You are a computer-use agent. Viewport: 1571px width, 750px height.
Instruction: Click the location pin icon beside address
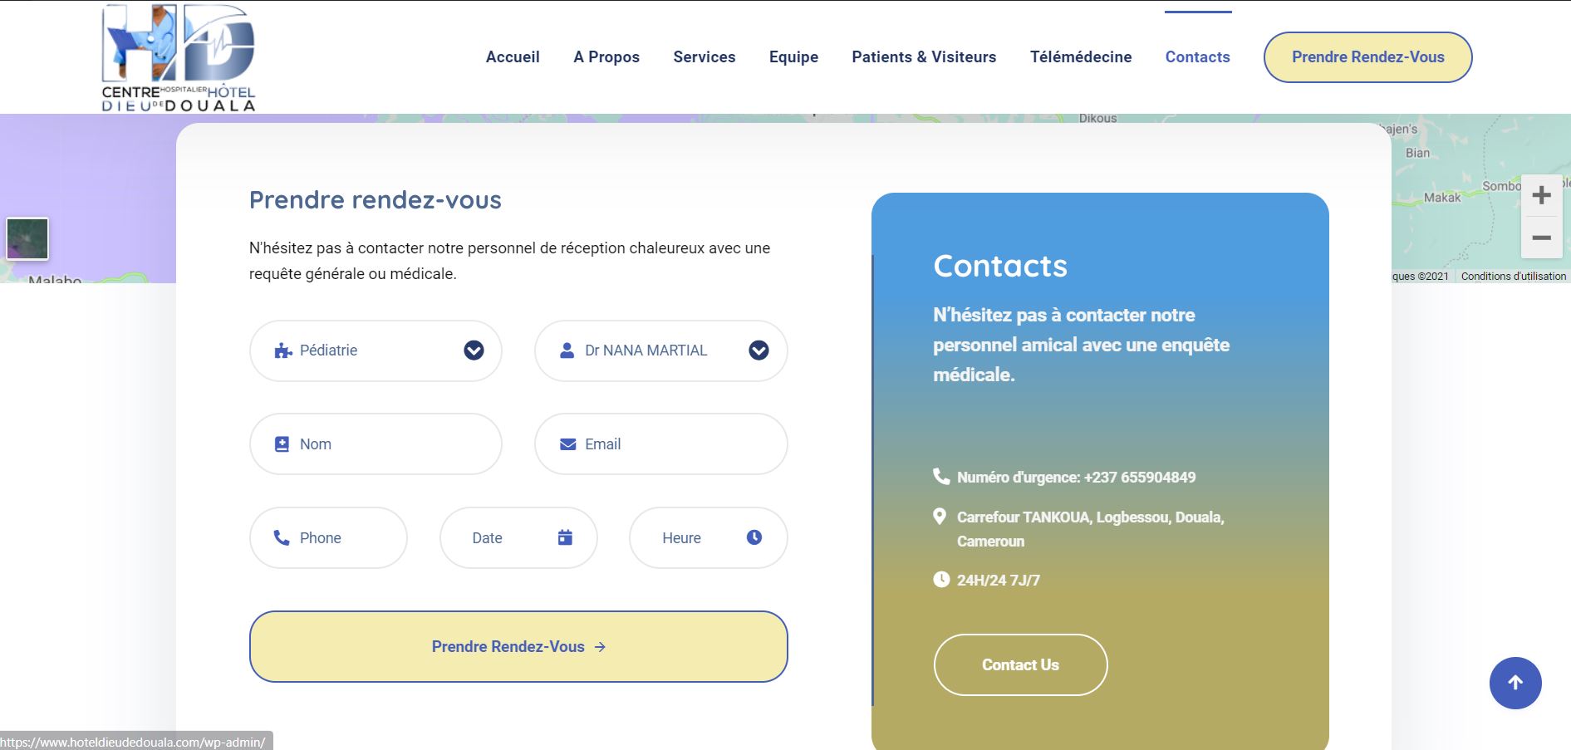pos(940,517)
